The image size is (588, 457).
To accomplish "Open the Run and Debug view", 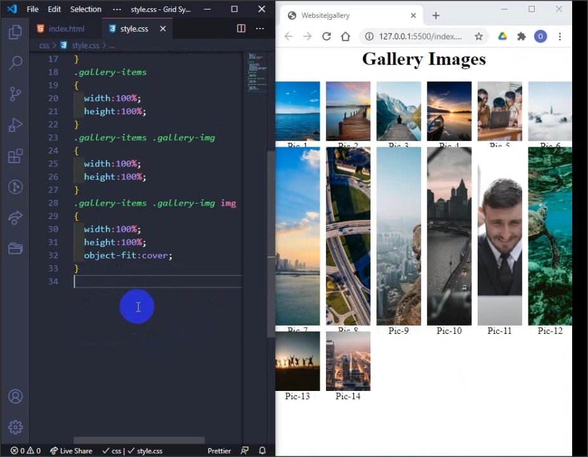I will tap(15, 125).
